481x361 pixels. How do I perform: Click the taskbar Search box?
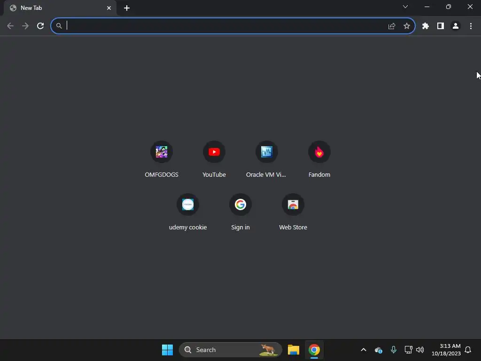230,350
